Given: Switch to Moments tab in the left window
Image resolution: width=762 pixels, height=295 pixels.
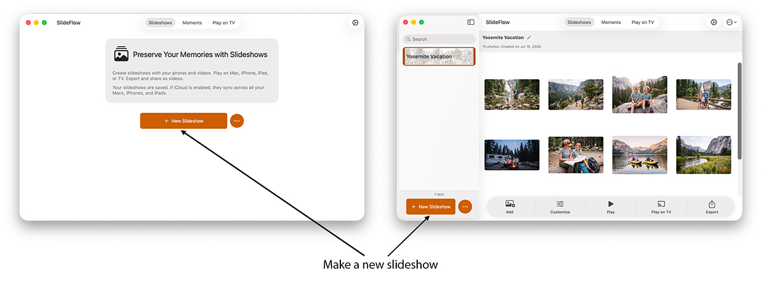Looking at the screenshot, I should click(x=192, y=23).
